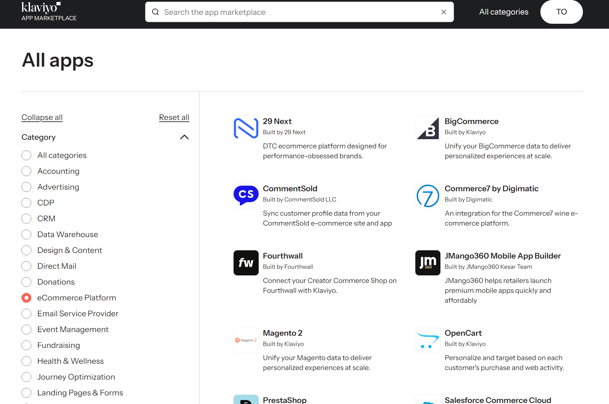The image size is (609, 404).
Task: Click the BigCommerce logo tile
Action: [x=428, y=128]
